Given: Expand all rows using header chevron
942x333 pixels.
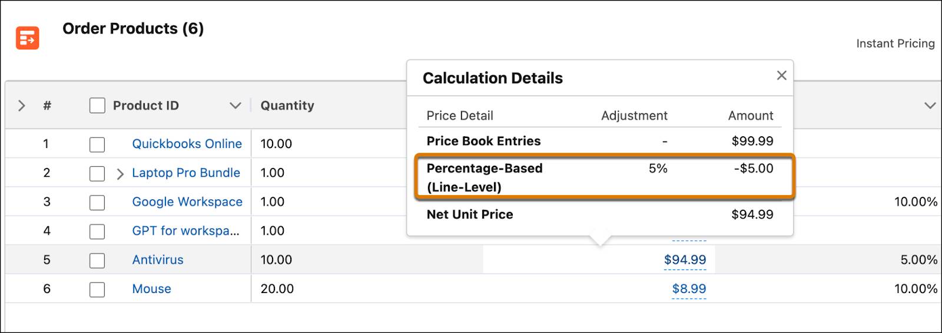Looking at the screenshot, I should point(22,106).
